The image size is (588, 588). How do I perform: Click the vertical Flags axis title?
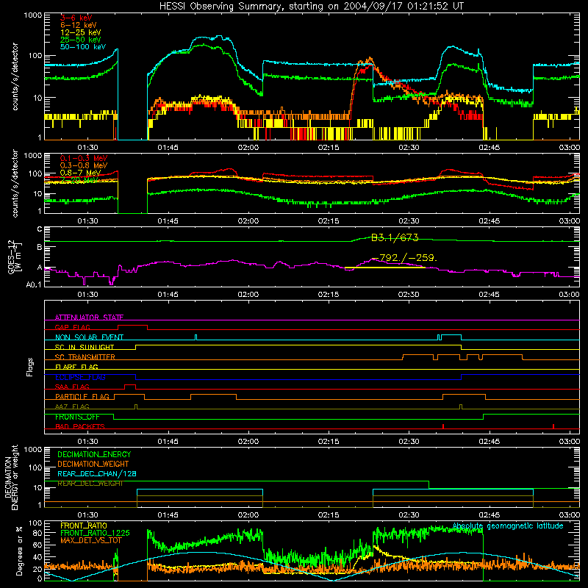pyautogui.click(x=30, y=367)
